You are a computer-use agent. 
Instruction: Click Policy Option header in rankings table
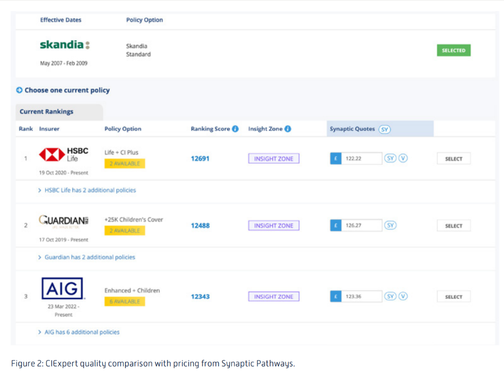coord(123,129)
